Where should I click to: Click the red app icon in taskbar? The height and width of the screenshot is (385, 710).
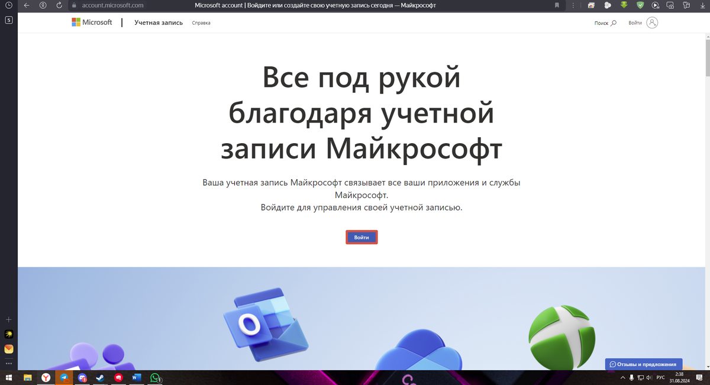(118, 377)
